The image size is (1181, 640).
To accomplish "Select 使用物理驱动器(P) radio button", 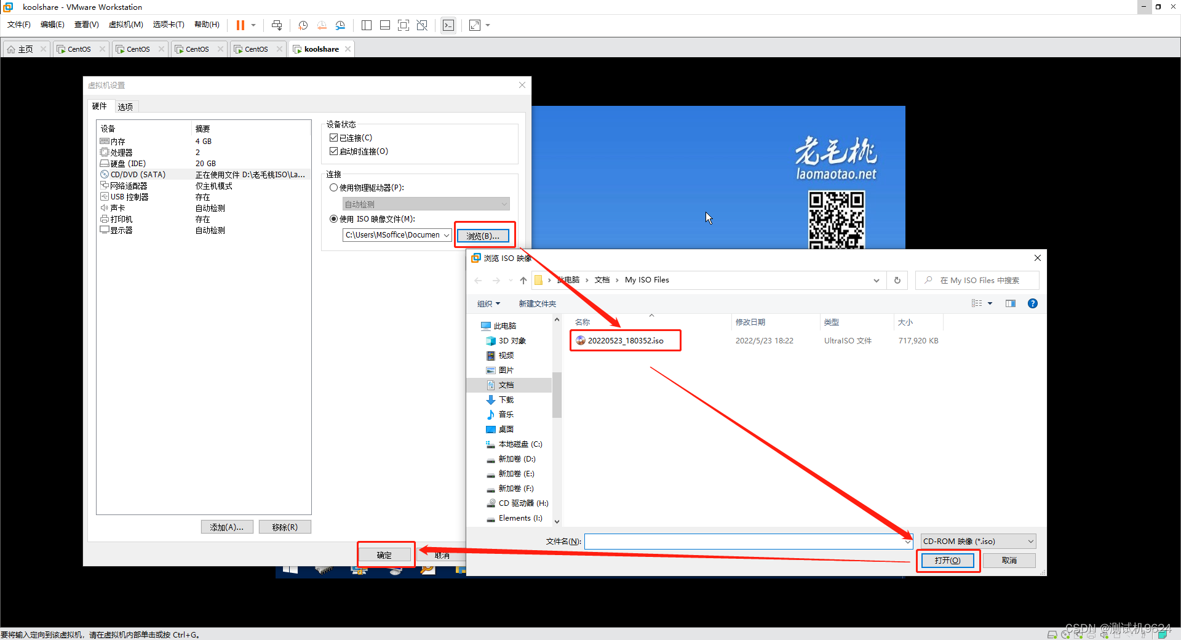I will [334, 188].
